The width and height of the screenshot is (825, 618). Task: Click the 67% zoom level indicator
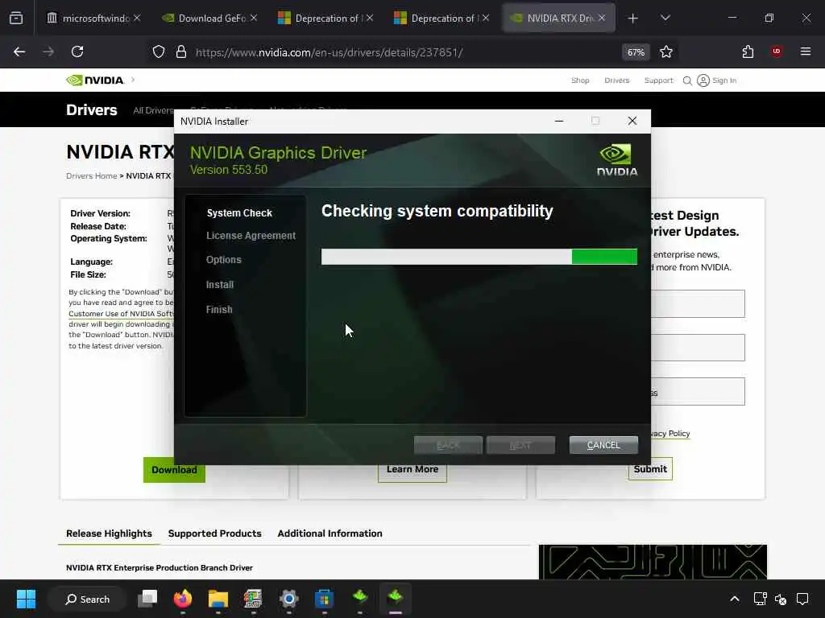click(636, 52)
